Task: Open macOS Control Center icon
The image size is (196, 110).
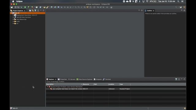Action: 183,1
